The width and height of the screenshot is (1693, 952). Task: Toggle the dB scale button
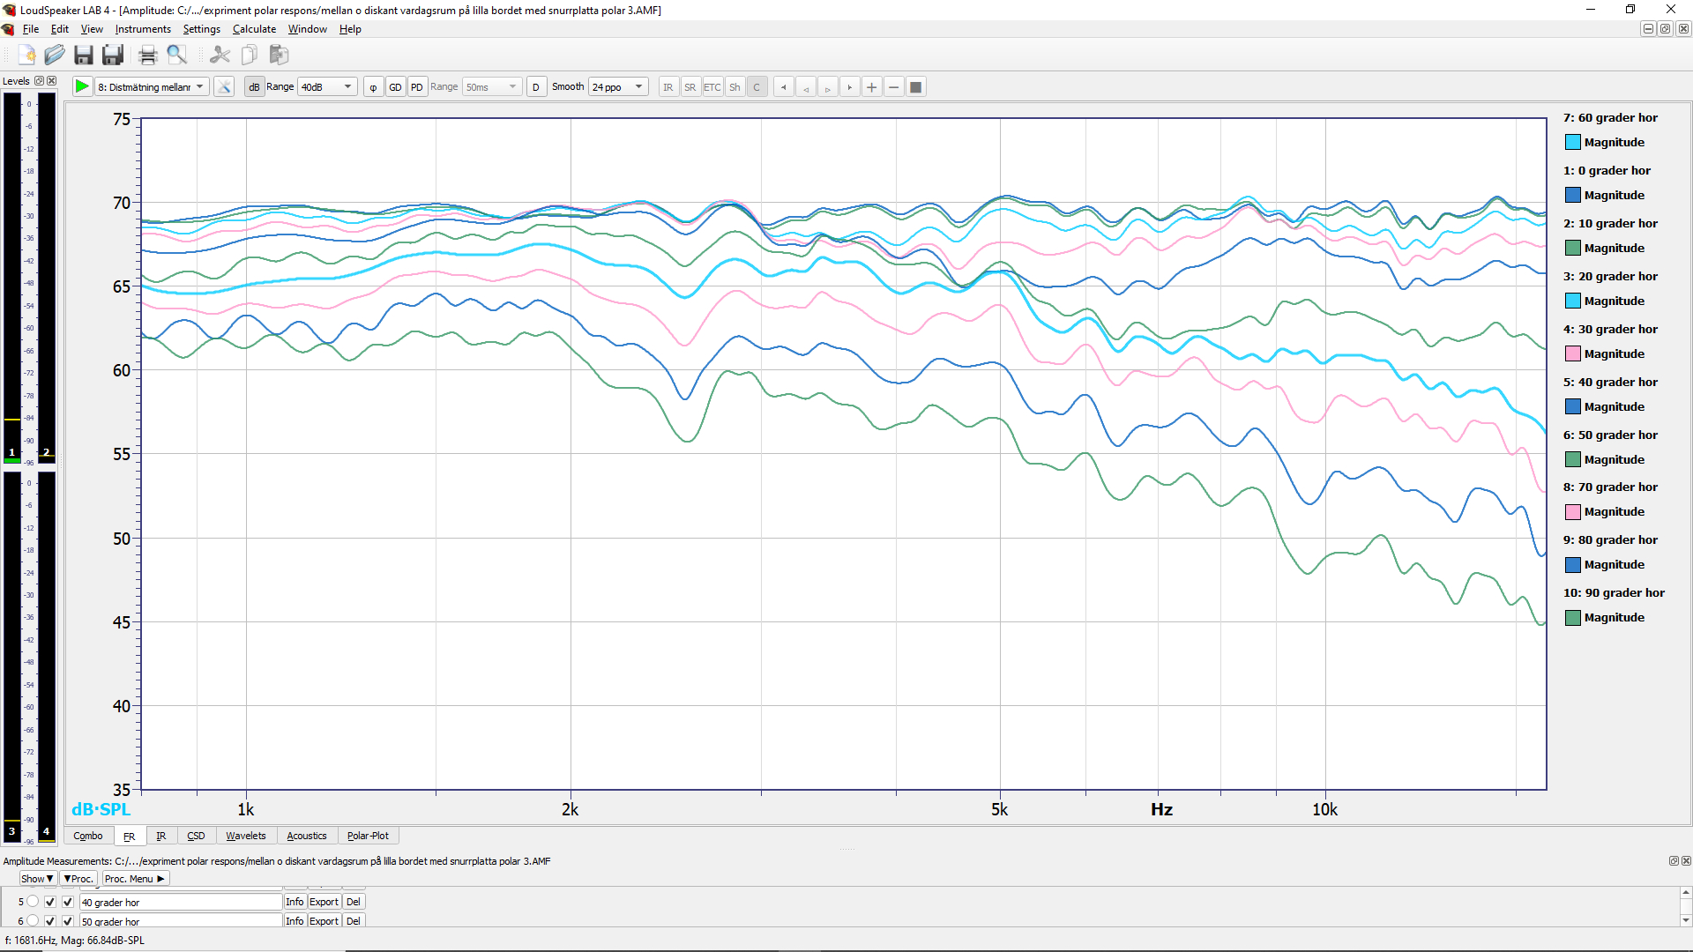(254, 86)
